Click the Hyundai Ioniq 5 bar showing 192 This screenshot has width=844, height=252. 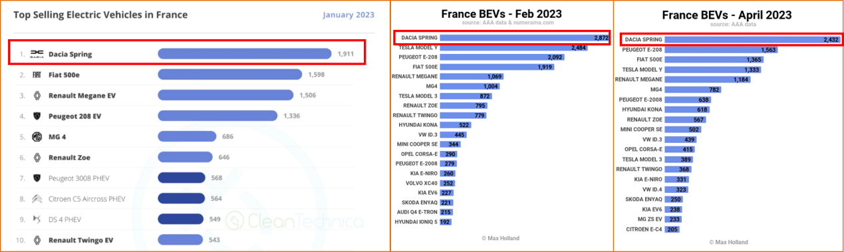(446, 221)
